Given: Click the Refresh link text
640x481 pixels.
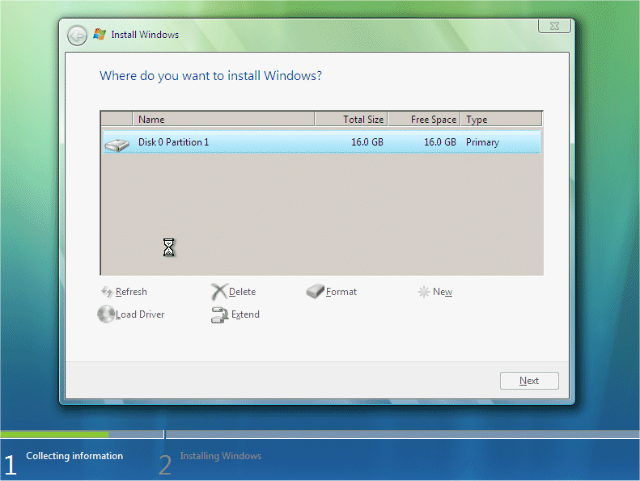Looking at the screenshot, I should [x=131, y=292].
